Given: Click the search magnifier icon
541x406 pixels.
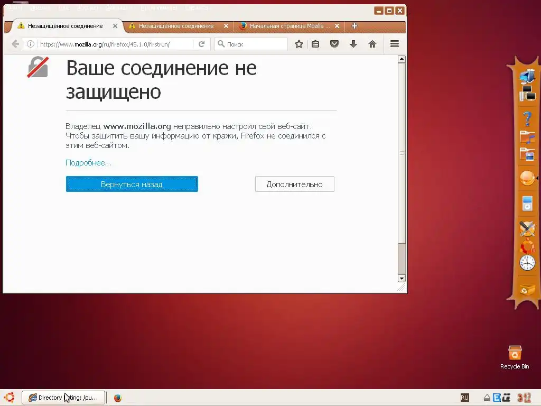Looking at the screenshot, I should (221, 44).
